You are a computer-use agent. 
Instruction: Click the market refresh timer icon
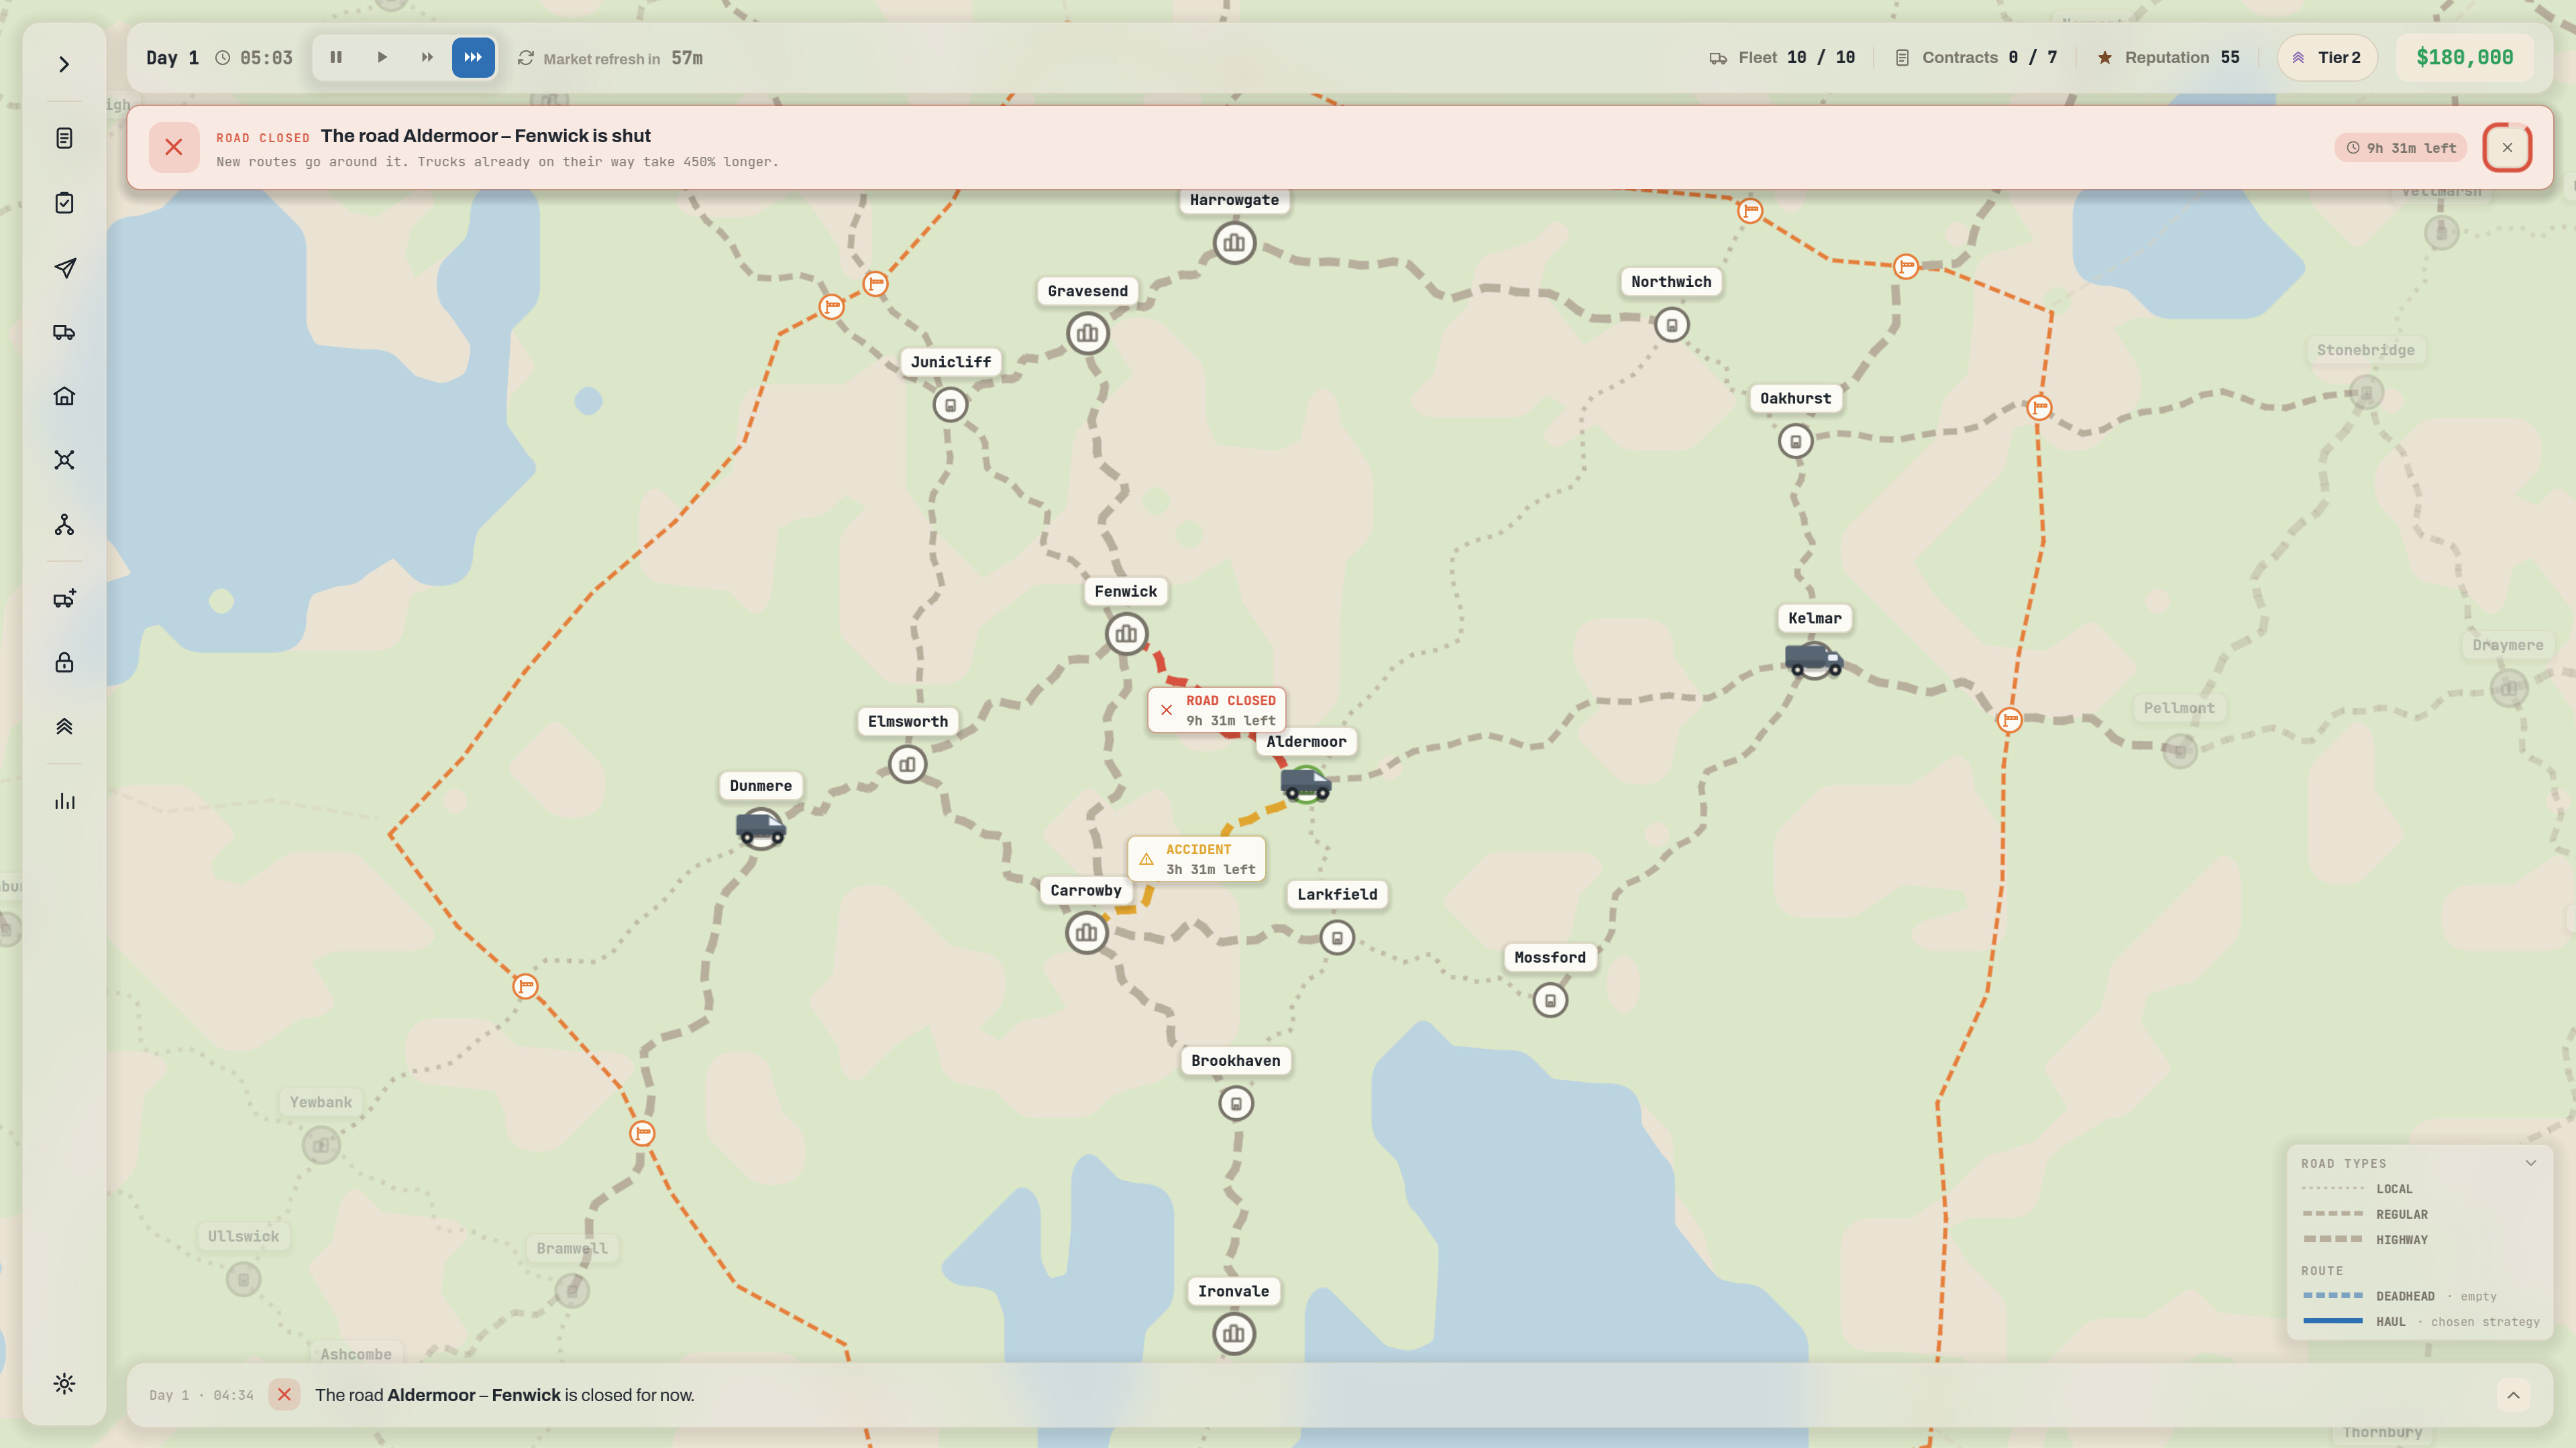[x=526, y=58]
